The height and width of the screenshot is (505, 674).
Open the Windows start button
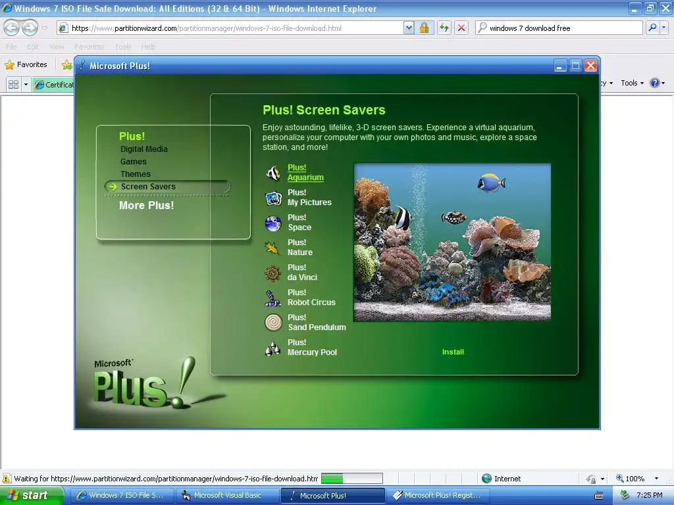click(x=32, y=495)
